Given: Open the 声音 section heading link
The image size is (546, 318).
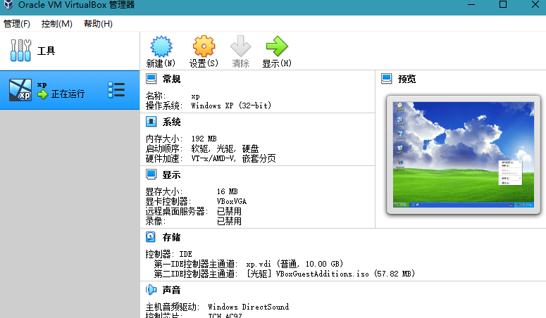Looking at the screenshot, I should pos(171,290).
